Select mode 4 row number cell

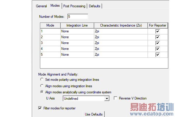pos(50,49)
